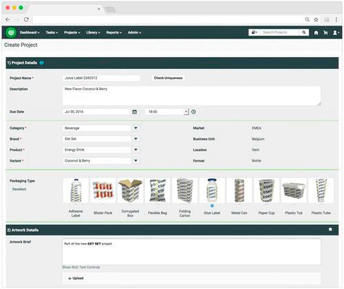
Task: Click the Plastic Tube thumbnail image
Action: pyautogui.click(x=321, y=191)
